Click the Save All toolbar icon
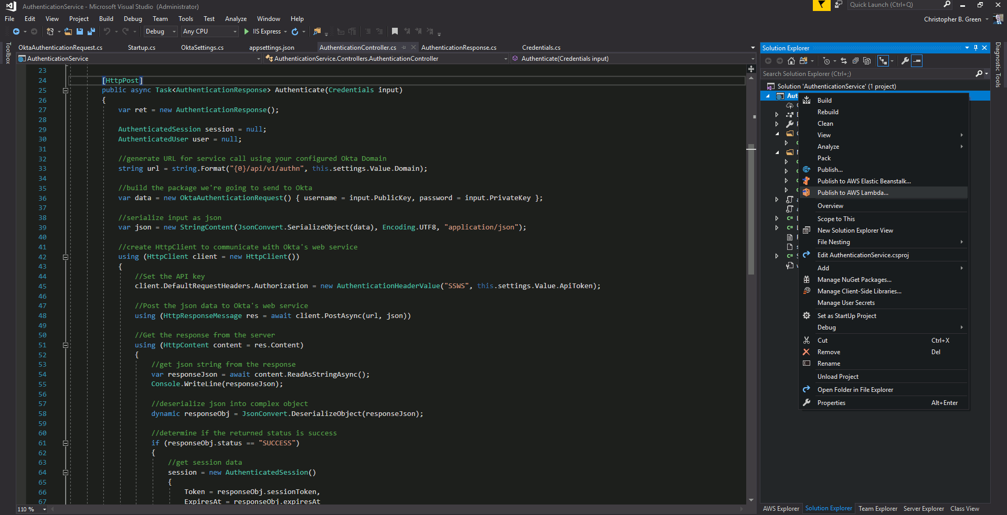This screenshot has height=515, width=1007. tap(91, 31)
